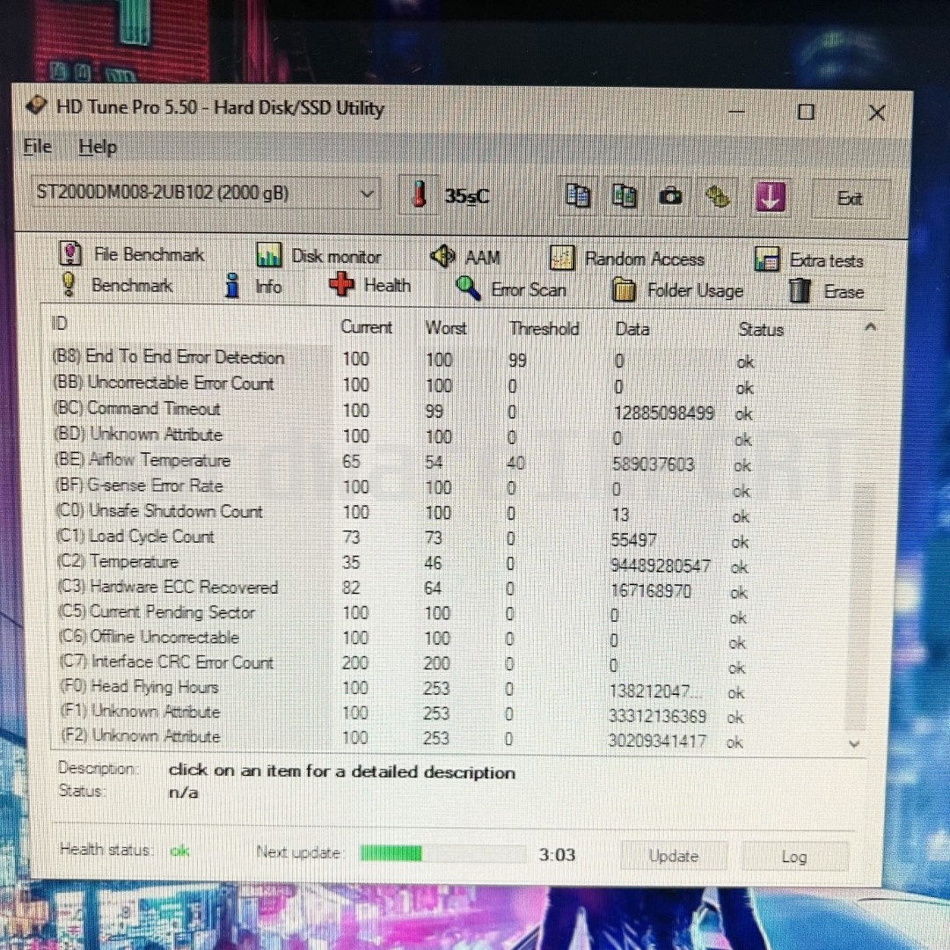Click the green health status ok text
This screenshot has width=950, height=950.
click(x=179, y=851)
